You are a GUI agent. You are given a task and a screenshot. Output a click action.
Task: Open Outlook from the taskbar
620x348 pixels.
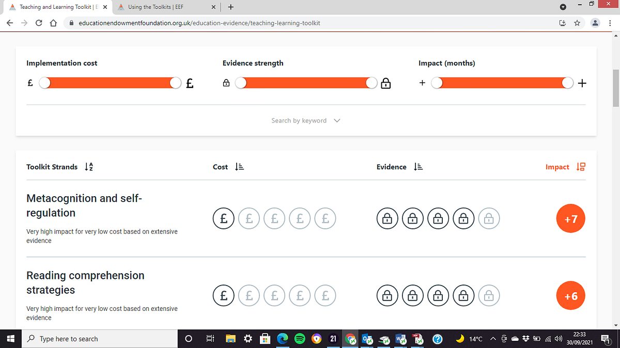[x=367, y=339]
